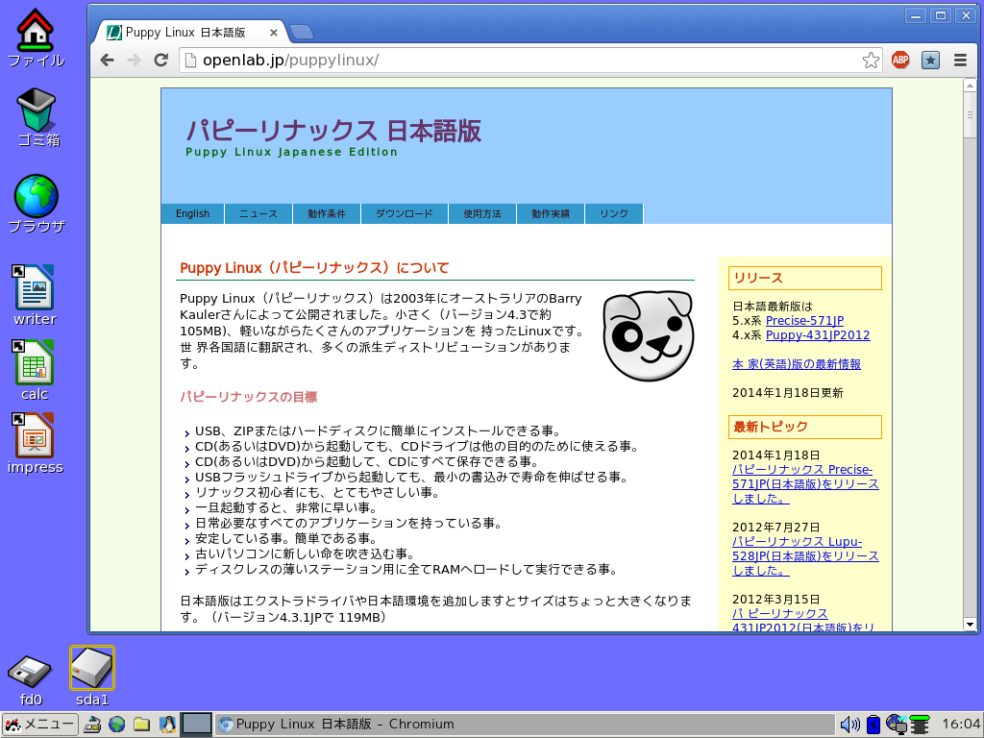The width and height of the screenshot is (984, 738).
Task: Open the ニュース navigation tab
Action: [x=258, y=213]
